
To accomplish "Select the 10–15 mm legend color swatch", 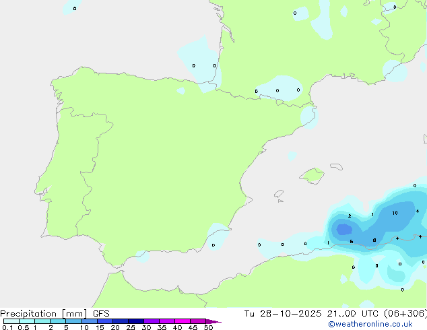I will coord(89,321).
